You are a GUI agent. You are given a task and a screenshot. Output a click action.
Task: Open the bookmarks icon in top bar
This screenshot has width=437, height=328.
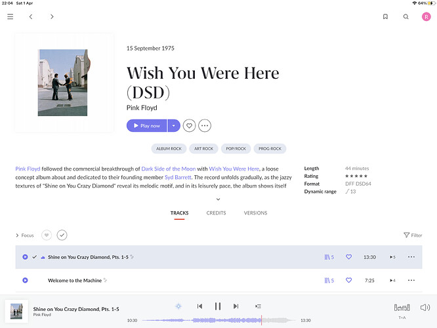click(x=385, y=16)
